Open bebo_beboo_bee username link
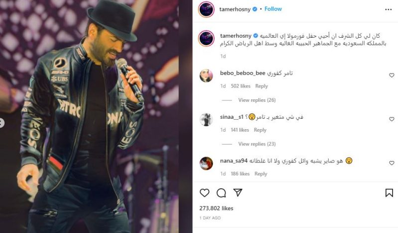Viewport: 398px width, 233px height. [x=243, y=73]
